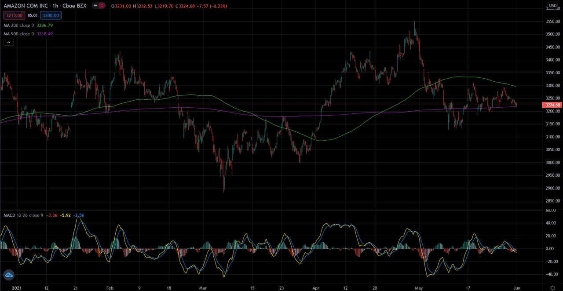Click the Feb label on time axis
This screenshot has height=291, width=563.
click(x=110, y=287)
